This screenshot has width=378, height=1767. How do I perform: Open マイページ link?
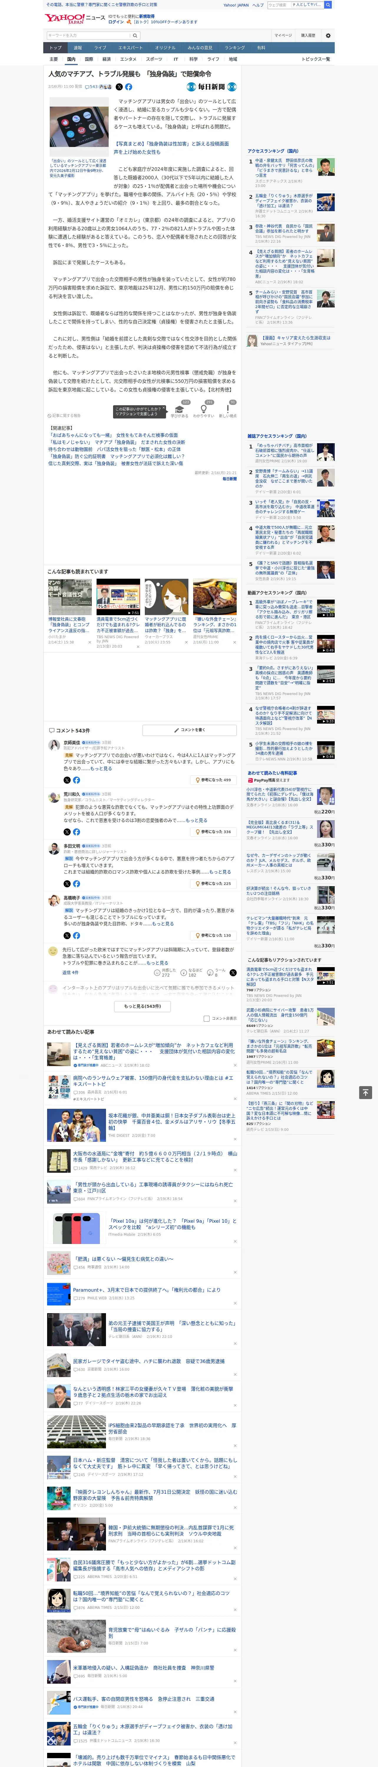click(x=283, y=35)
